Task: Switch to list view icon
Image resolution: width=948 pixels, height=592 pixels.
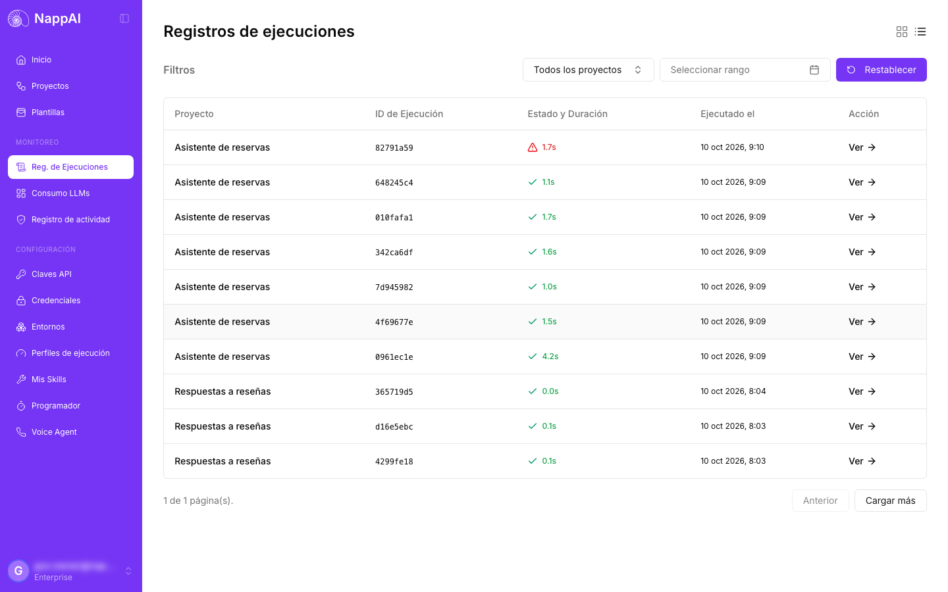Action: (x=920, y=32)
